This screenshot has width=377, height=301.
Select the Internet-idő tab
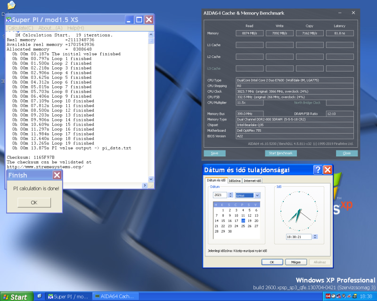coord(252,181)
